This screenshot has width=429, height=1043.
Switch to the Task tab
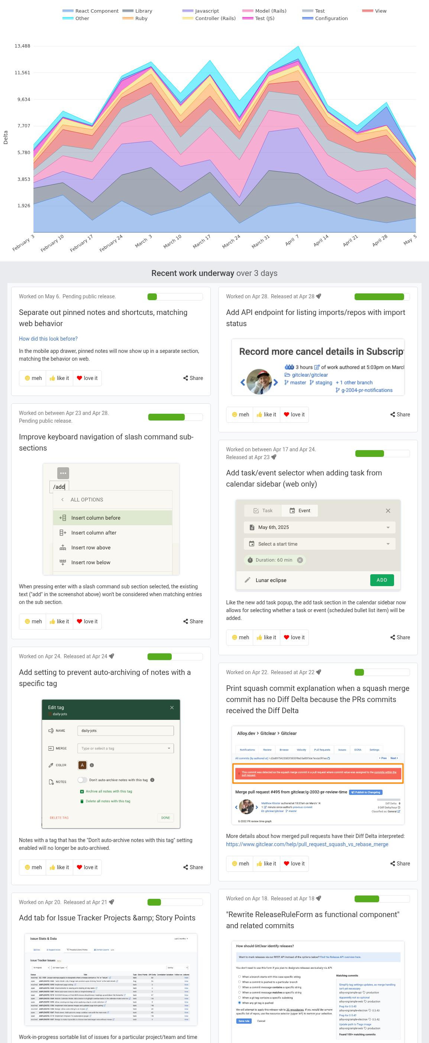point(263,511)
